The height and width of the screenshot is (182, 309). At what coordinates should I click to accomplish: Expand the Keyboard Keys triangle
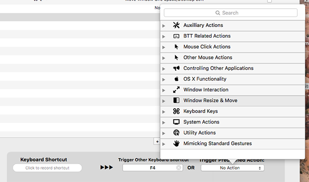pyautogui.click(x=164, y=112)
